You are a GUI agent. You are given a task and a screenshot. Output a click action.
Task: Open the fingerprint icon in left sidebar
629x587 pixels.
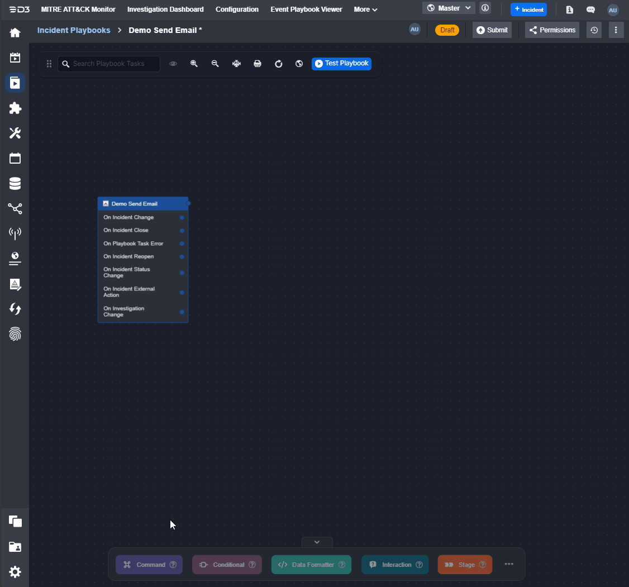coord(15,334)
